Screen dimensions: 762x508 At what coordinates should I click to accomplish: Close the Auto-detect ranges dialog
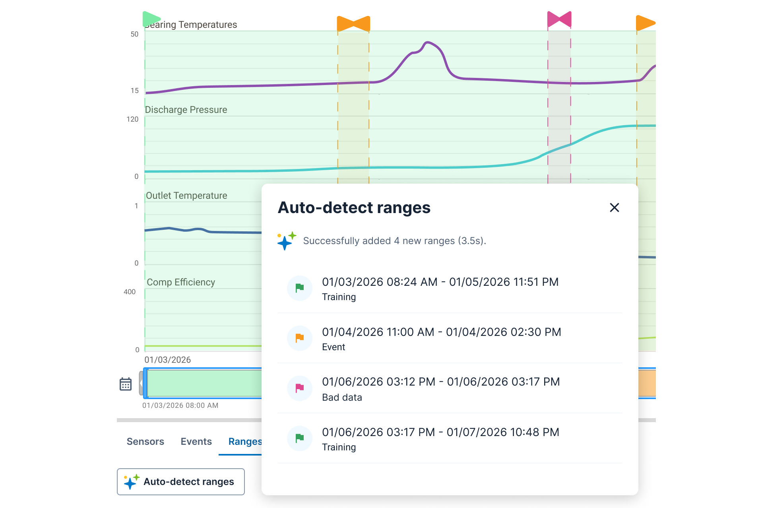pyautogui.click(x=614, y=207)
